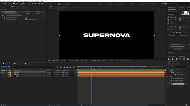Image resolution: width=190 pixels, height=106 pixels.
Task: Select the Roto Brush tool
Action: pyautogui.click(x=39, y=4)
